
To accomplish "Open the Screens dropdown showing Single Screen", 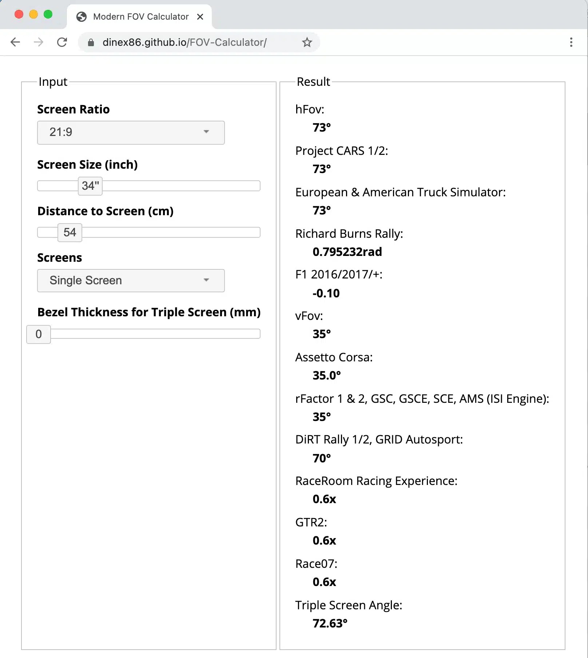I will coord(131,280).
